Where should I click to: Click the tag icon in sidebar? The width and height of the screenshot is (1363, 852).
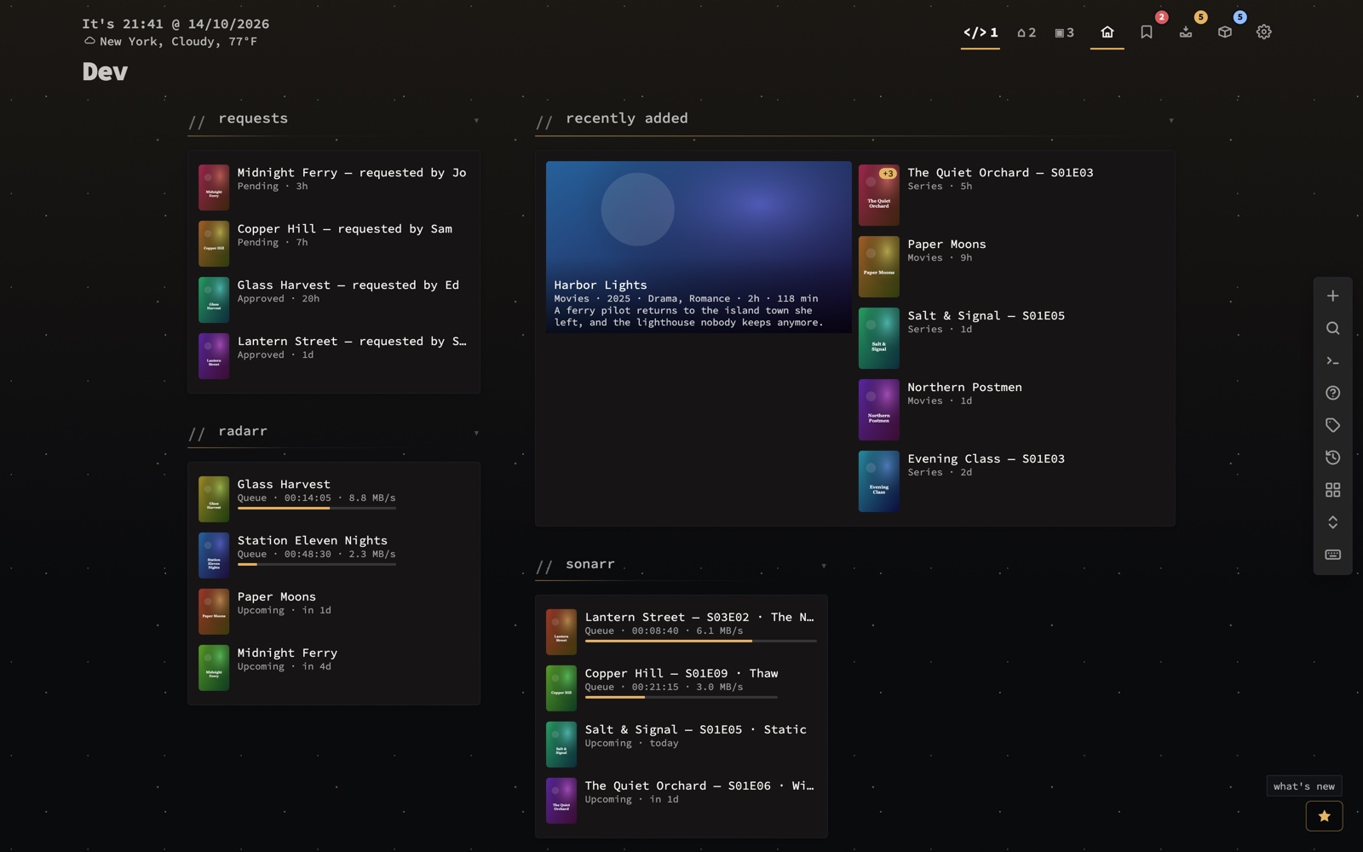click(1332, 425)
